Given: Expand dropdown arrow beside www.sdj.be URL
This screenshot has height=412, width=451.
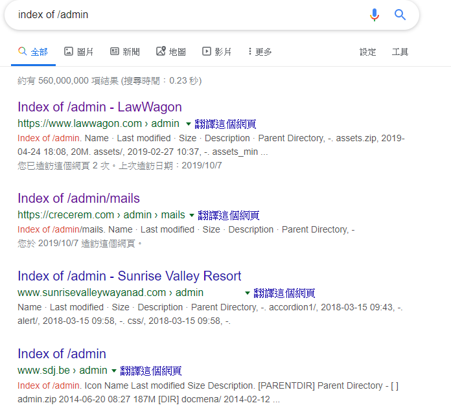Looking at the screenshot, I should click(114, 371).
